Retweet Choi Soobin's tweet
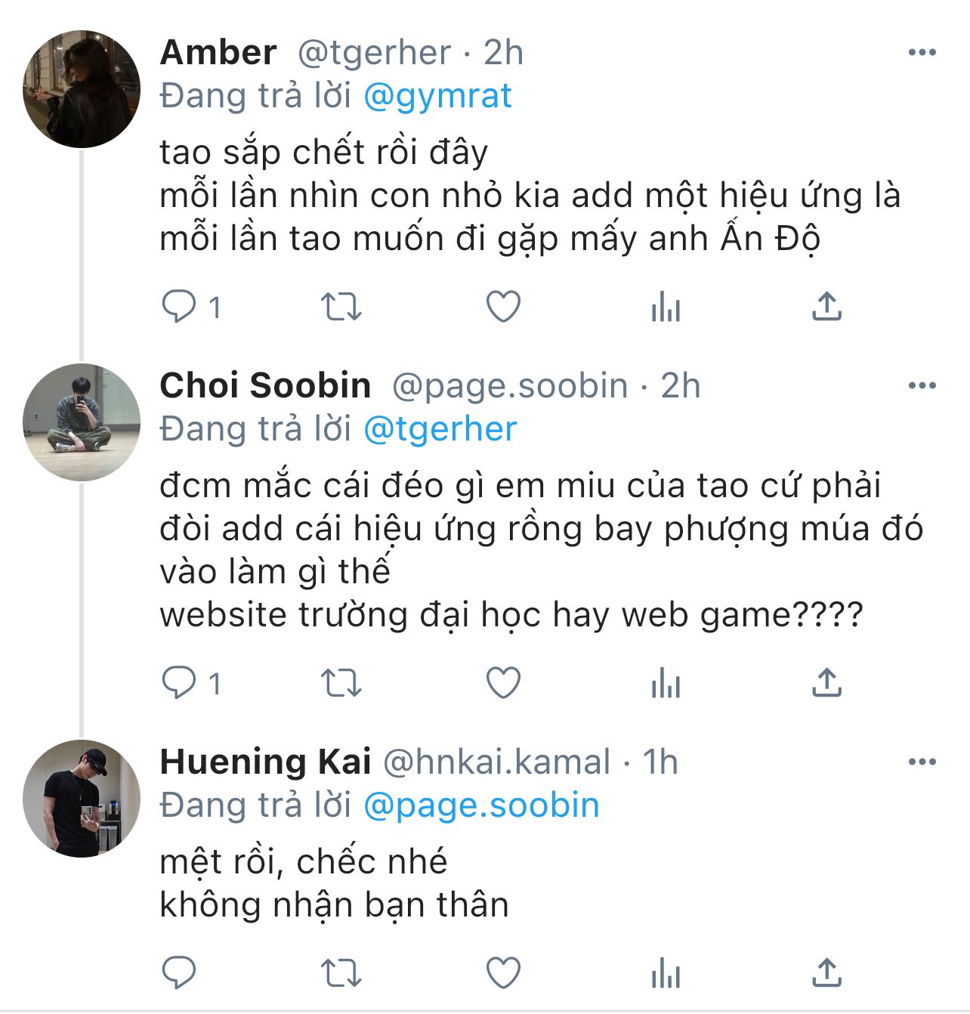The width and height of the screenshot is (970, 1014). coord(341,683)
